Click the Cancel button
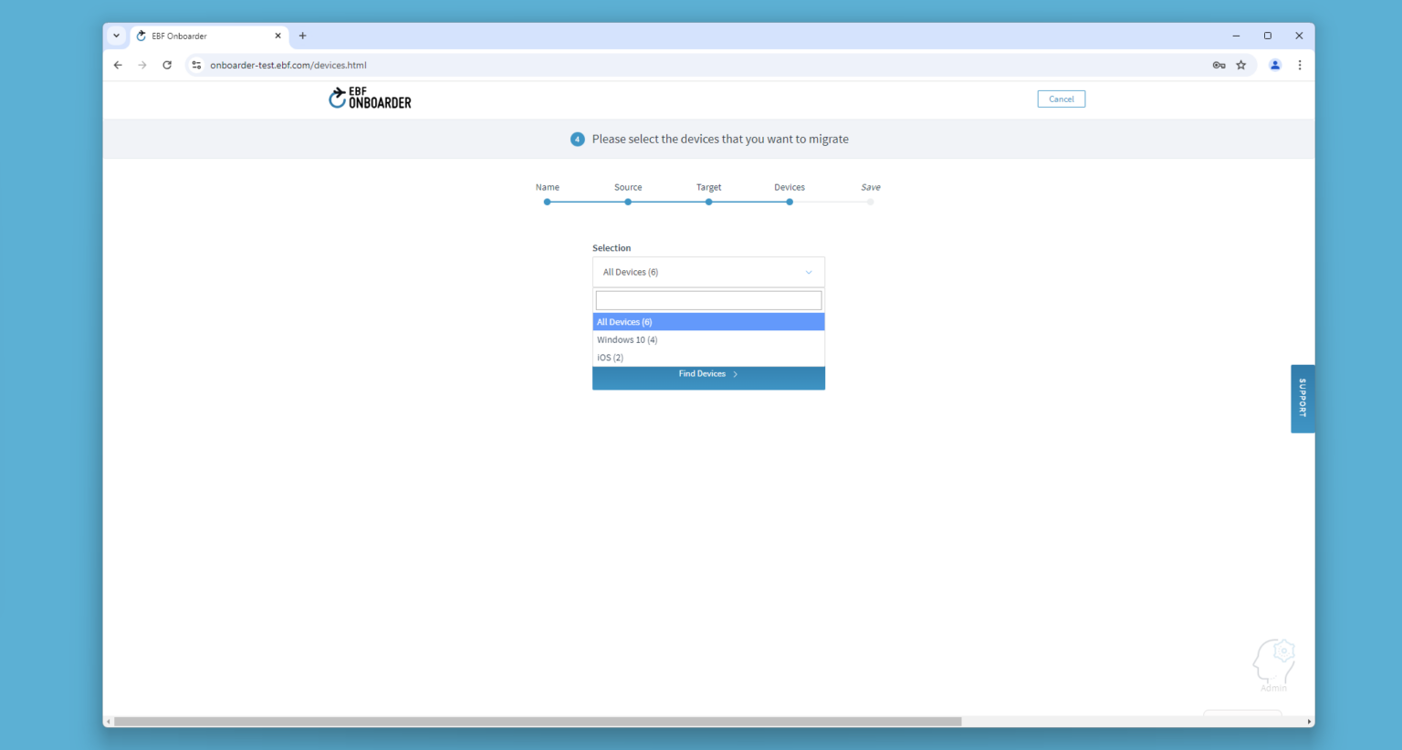The height and width of the screenshot is (750, 1402). (x=1062, y=99)
